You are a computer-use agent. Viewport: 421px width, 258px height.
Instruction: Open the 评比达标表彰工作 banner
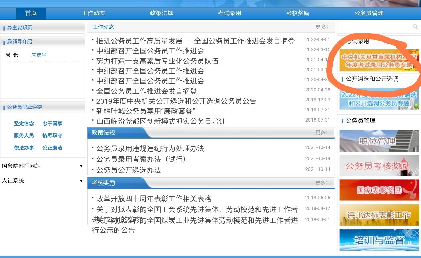379,215
